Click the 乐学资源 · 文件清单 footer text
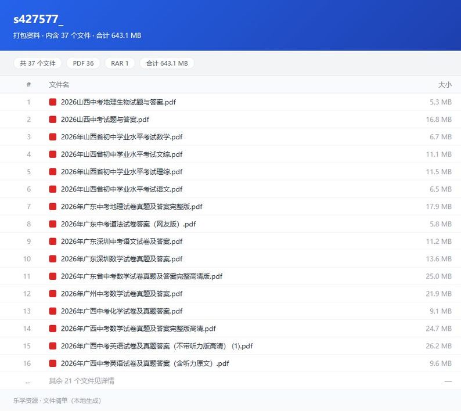The width and height of the screenshot is (461, 411). [57, 401]
